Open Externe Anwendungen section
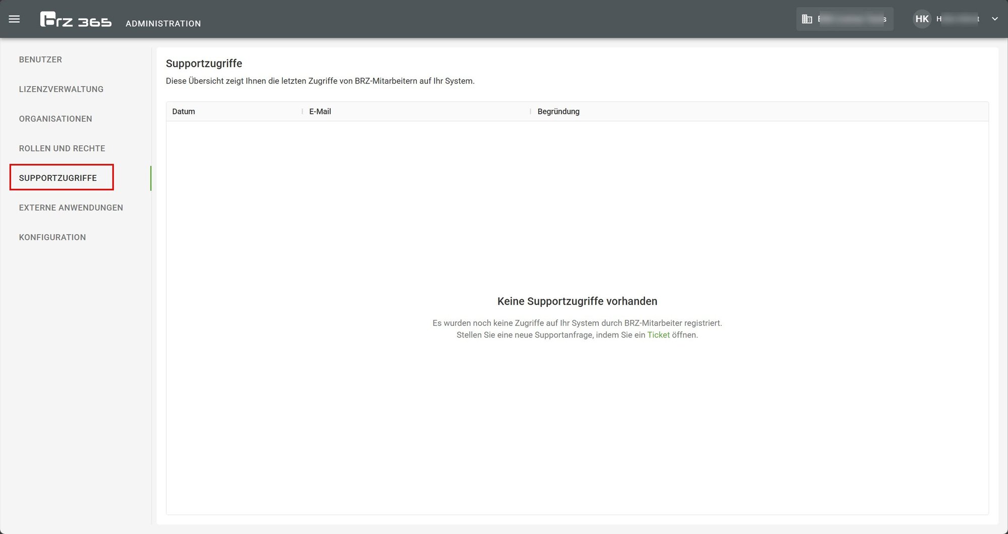This screenshot has height=534, width=1008. pyautogui.click(x=71, y=208)
